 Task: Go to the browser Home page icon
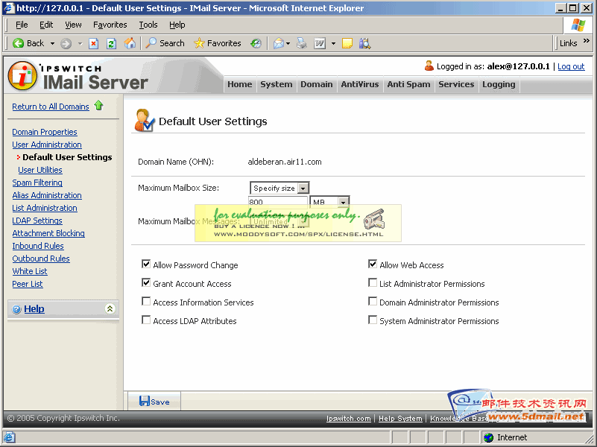tap(130, 43)
